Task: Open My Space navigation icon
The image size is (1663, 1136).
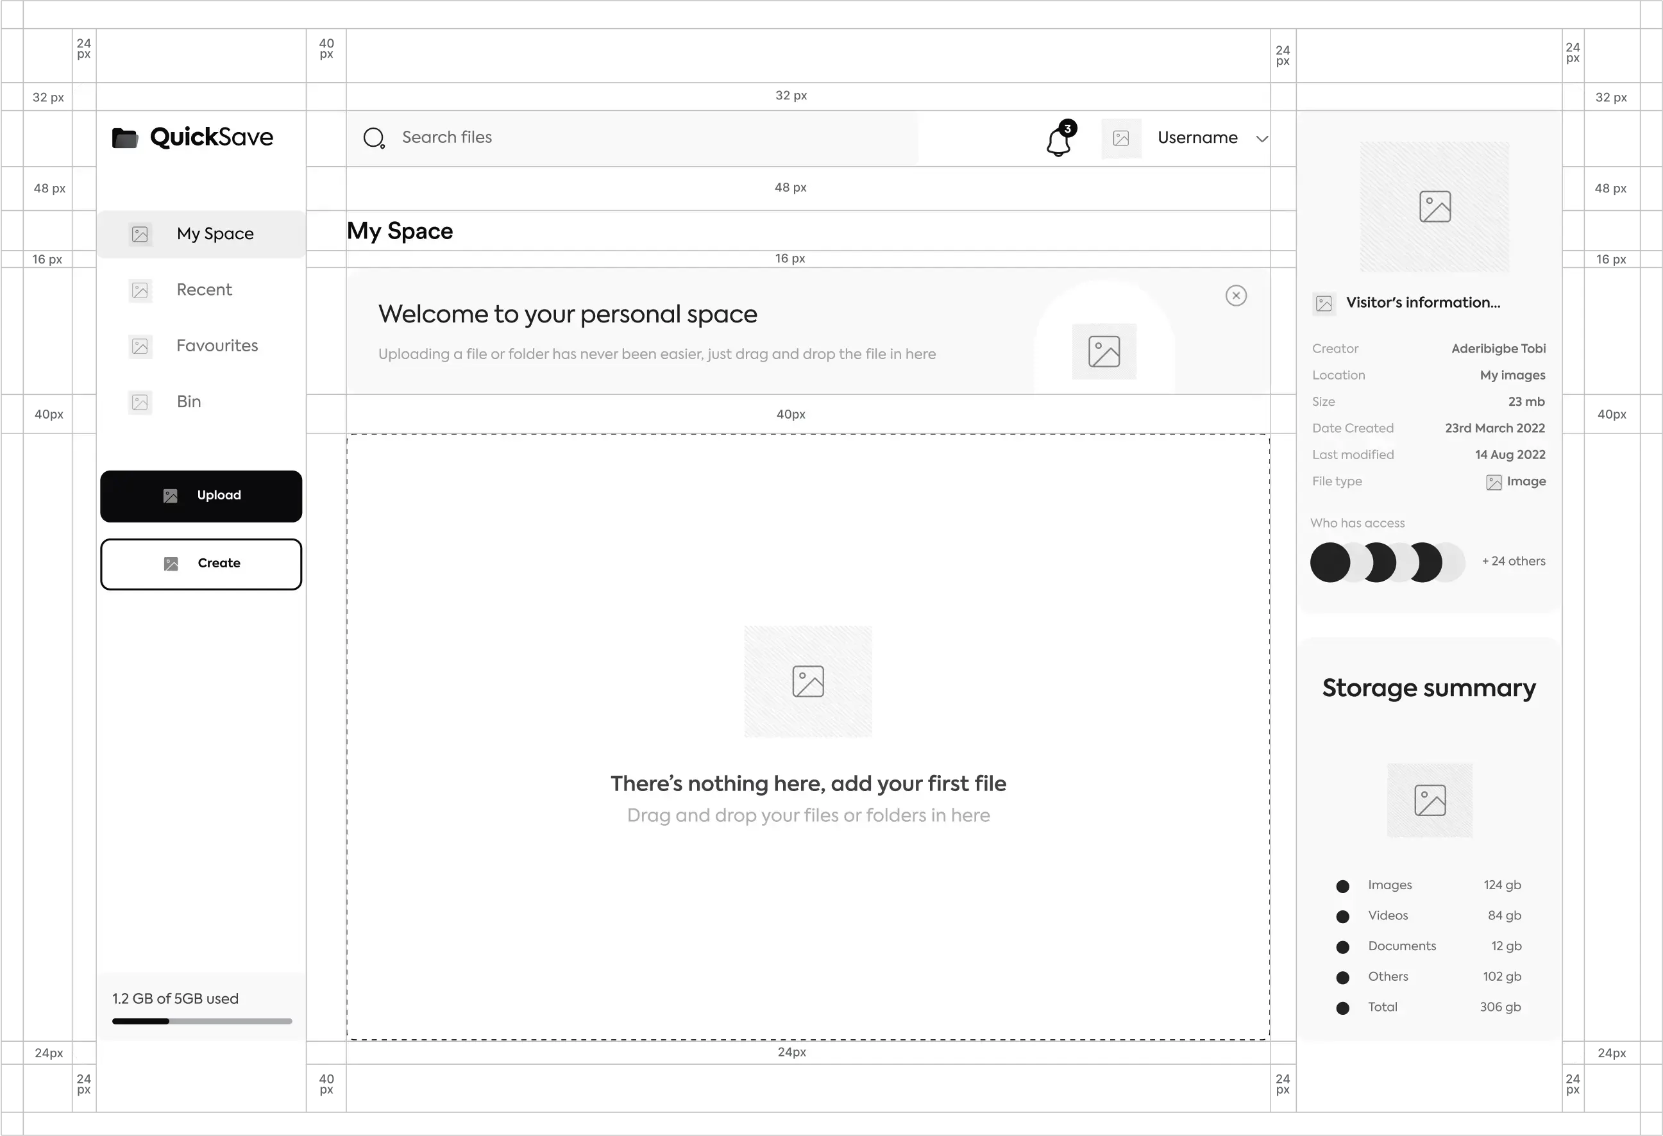Action: click(x=140, y=234)
